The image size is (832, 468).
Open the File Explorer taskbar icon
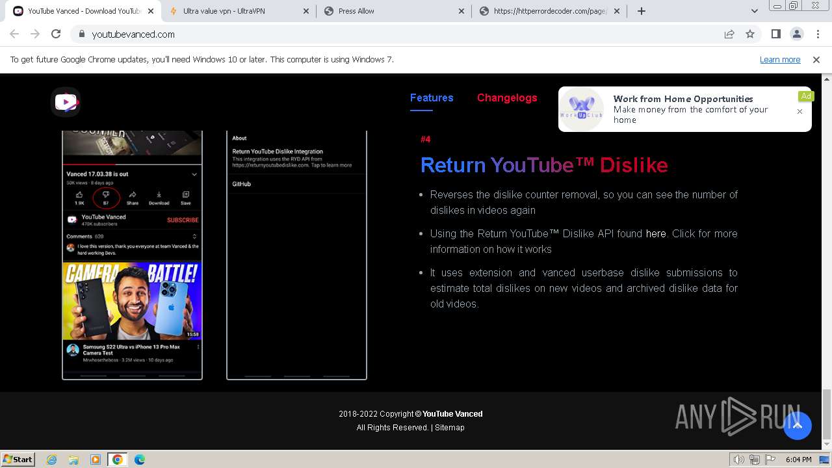73,460
